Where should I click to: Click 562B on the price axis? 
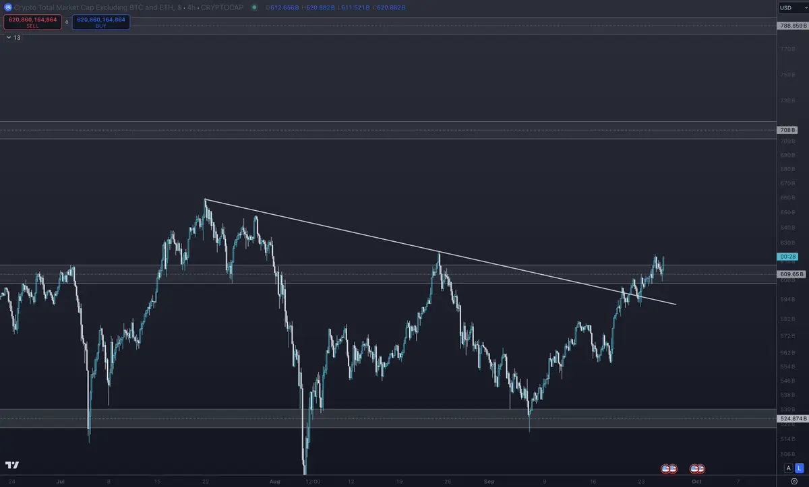(x=787, y=352)
